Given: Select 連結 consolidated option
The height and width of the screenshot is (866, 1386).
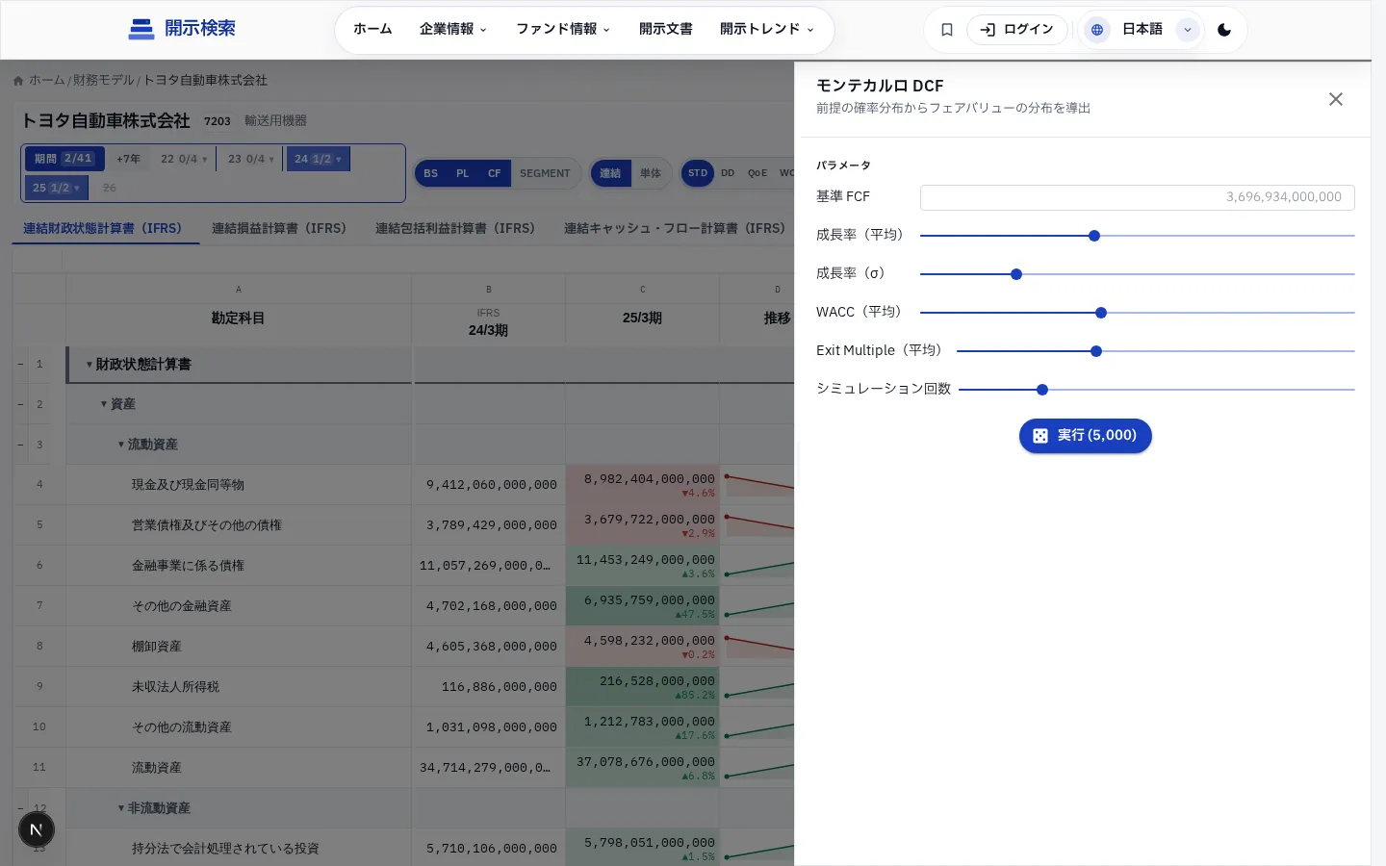Looking at the screenshot, I should [x=610, y=173].
